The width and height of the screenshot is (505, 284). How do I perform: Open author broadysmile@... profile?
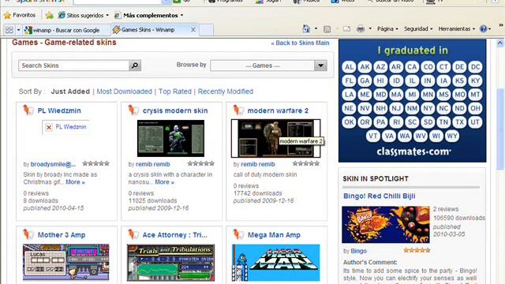click(53, 164)
